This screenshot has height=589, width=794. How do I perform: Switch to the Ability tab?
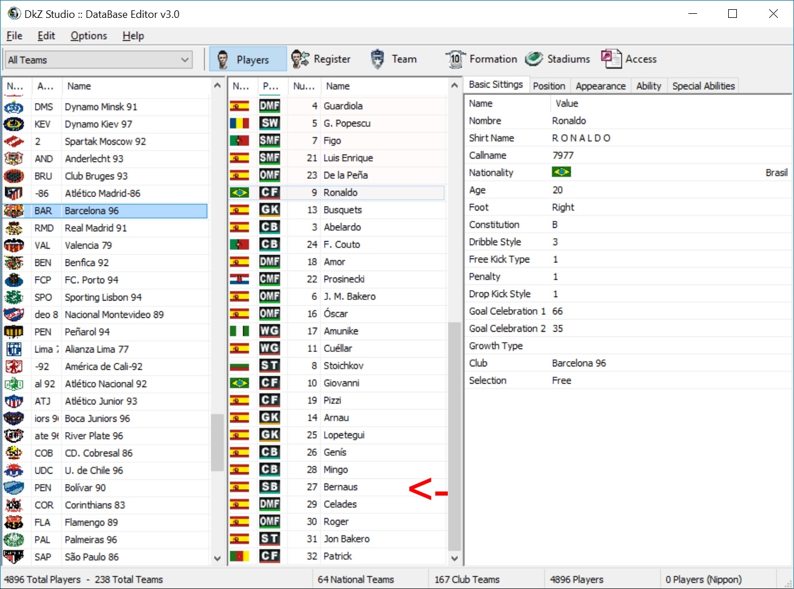coord(649,86)
